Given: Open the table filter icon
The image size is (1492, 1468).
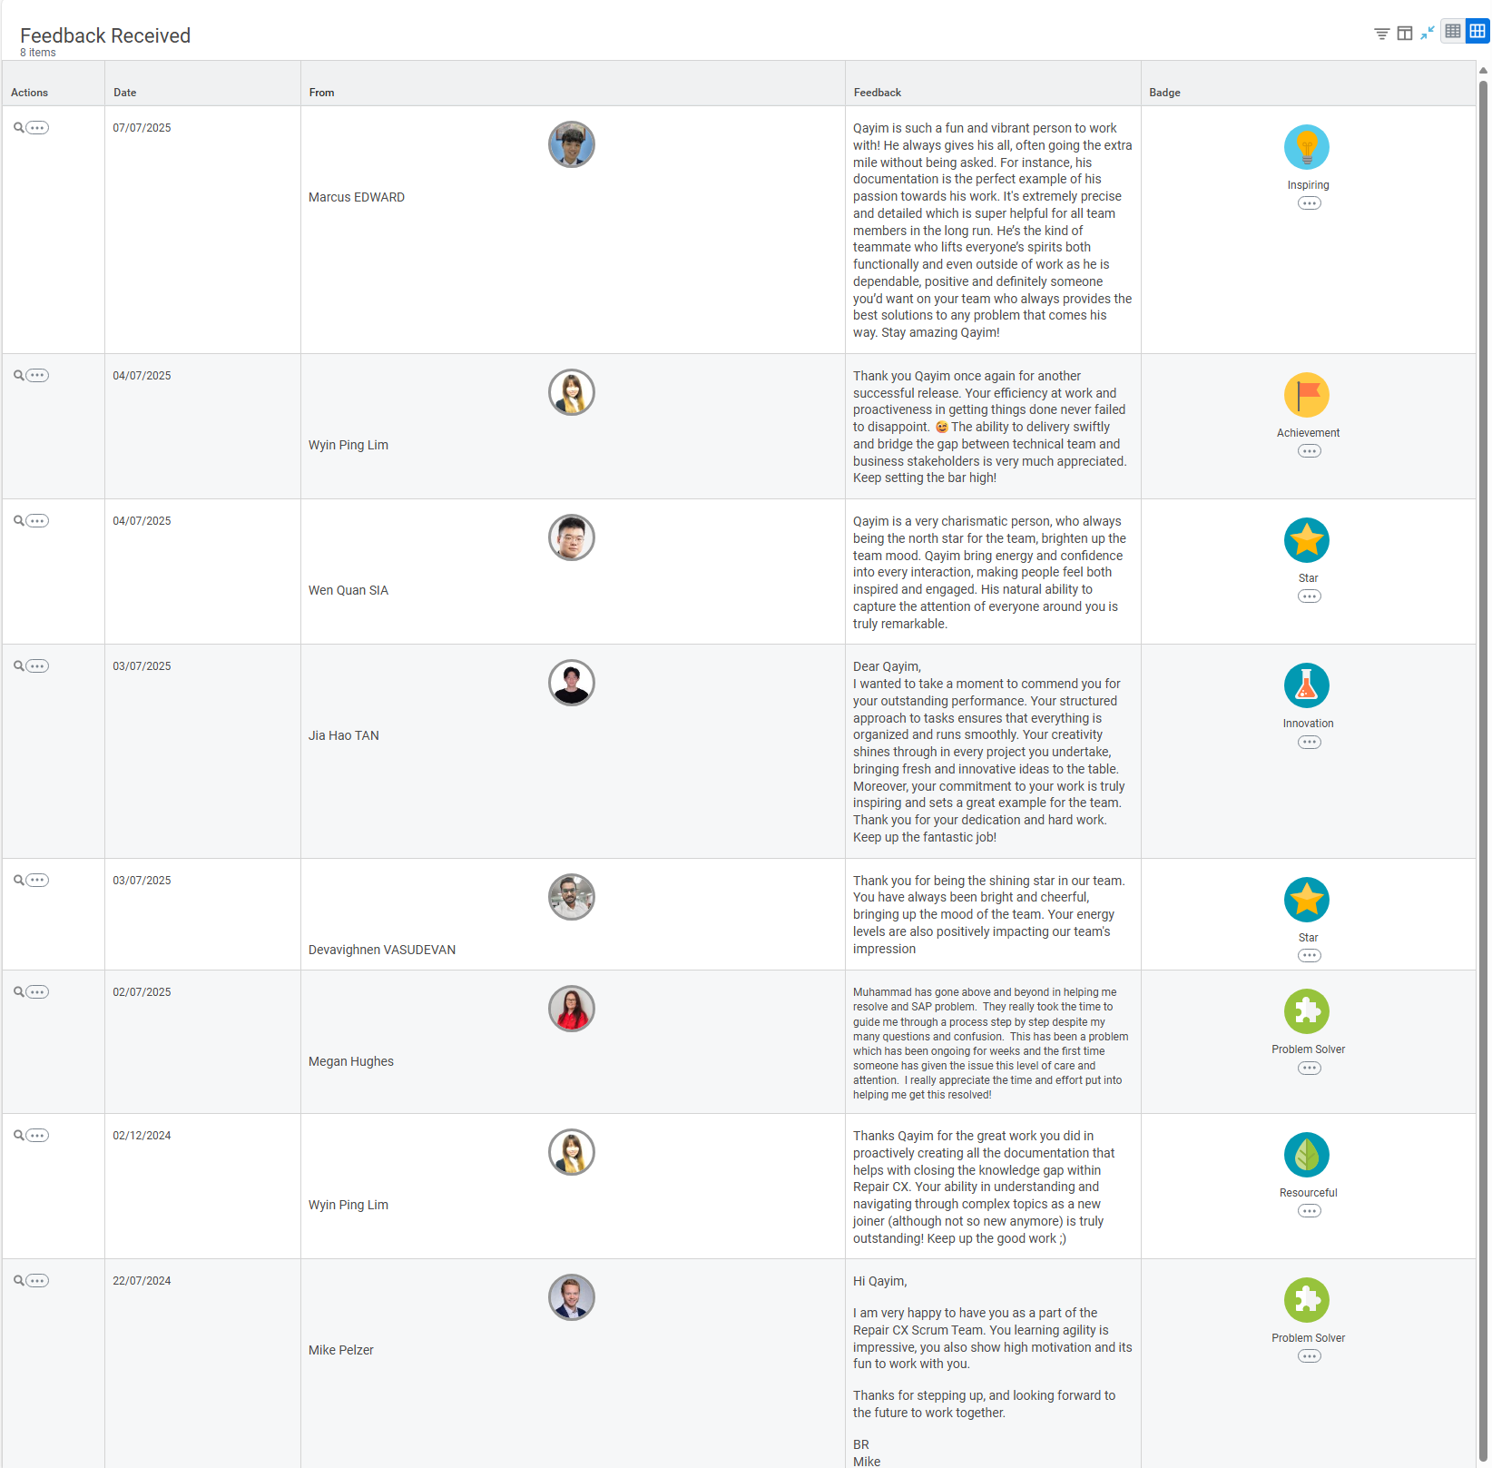Looking at the screenshot, I should click(x=1381, y=34).
